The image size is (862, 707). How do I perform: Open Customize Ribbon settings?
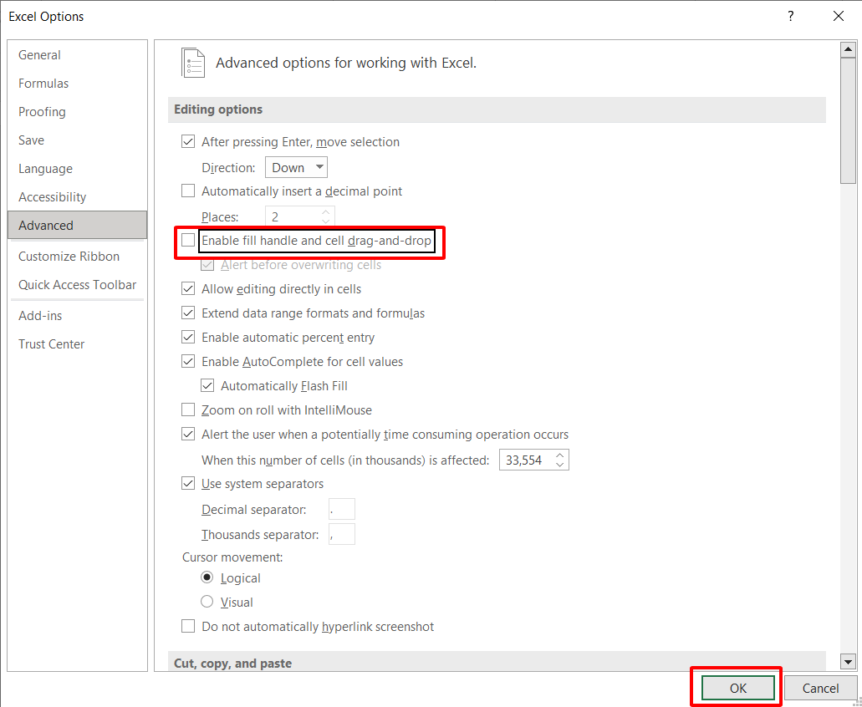(77, 256)
